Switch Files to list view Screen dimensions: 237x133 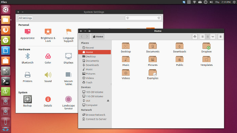click(x=202, y=36)
